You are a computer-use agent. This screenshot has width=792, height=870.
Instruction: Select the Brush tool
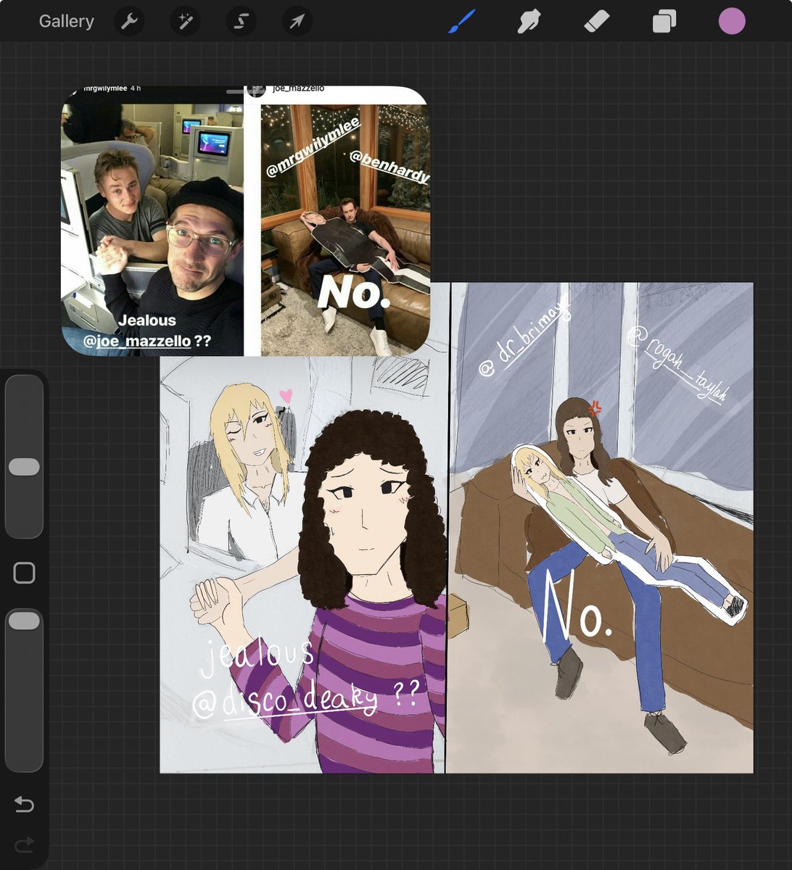[461, 21]
